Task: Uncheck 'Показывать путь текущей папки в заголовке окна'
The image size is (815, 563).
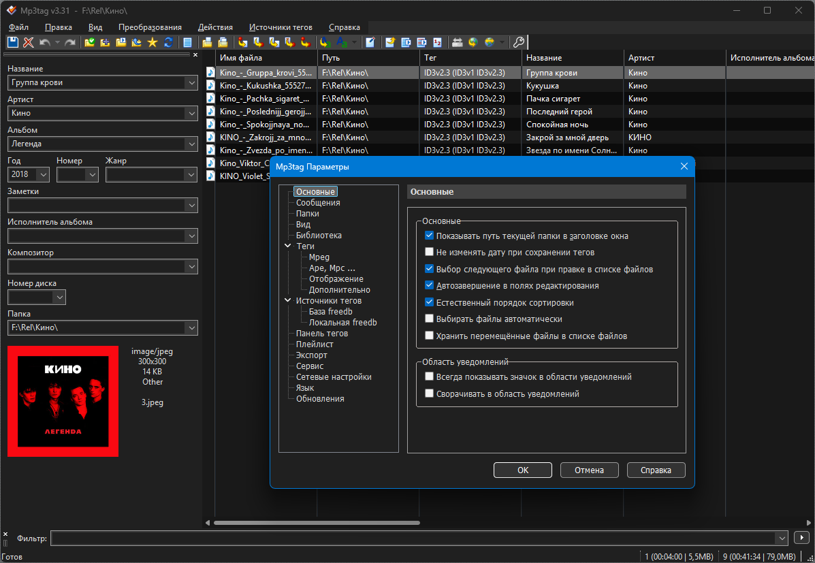Action: (x=429, y=236)
